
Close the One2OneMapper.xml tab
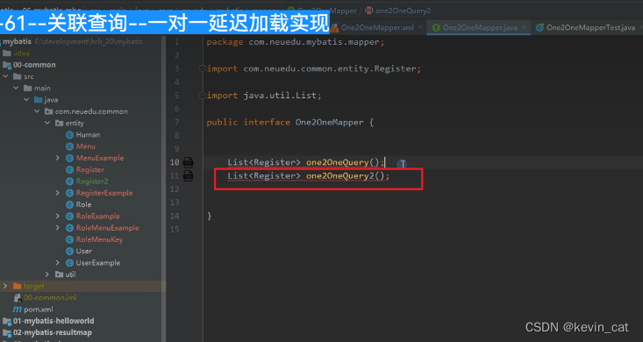(x=420, y=28)
